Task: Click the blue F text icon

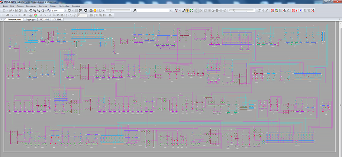Action: coord(301,10)
